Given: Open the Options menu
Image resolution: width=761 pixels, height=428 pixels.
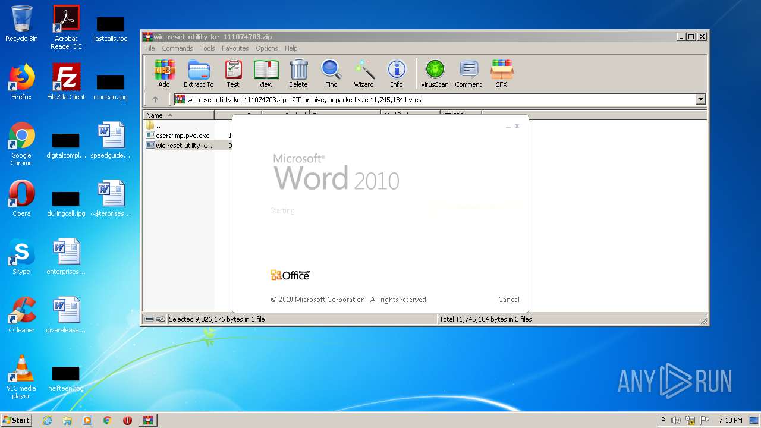Looking at the screenshot, I should [267, 48].
